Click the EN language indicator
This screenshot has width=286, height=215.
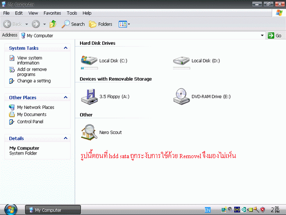pos(207,210)
